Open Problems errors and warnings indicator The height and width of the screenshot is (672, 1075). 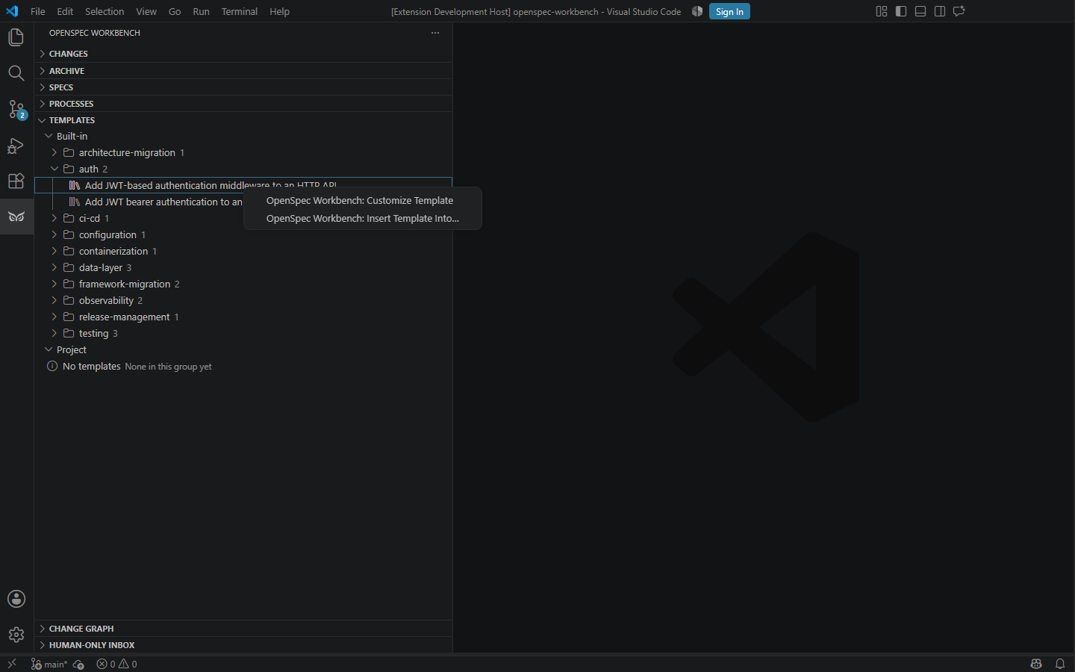point(117,664)
